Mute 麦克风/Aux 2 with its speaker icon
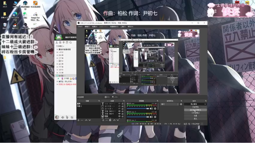This screenshot has height=143, width=255. pos(151,117)
